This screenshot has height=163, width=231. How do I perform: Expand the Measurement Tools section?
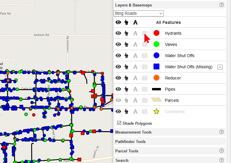[133, 132]
